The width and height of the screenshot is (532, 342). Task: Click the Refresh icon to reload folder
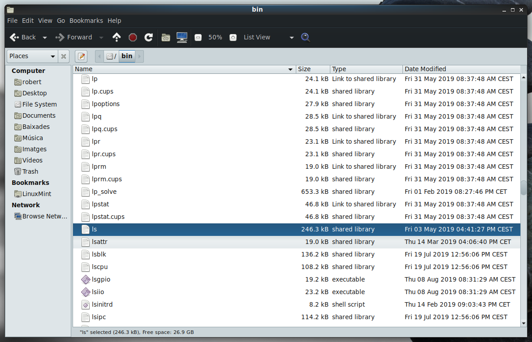(x=148, y=37)
